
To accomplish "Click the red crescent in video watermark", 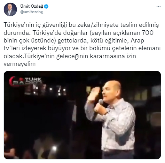I will [x=12, y=81].
